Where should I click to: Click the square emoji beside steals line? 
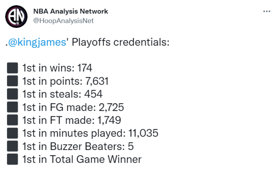pyautogui.click(x=13, y=94)
